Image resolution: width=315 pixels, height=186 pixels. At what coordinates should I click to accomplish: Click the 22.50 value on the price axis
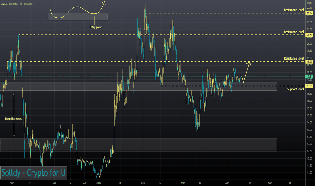[x=309, y=8]
